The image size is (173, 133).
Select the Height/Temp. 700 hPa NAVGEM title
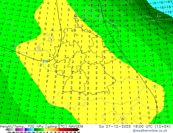coord(41,126)
